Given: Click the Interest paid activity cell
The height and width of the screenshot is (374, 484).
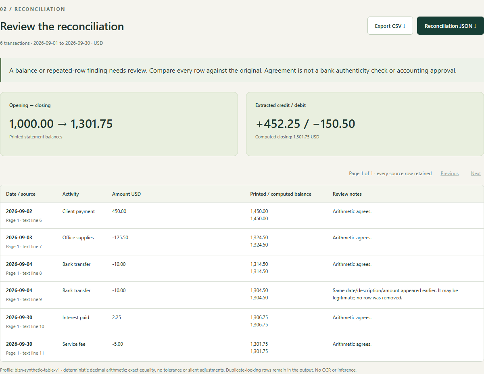Looking at the screenshot, I should pos(76,318).
